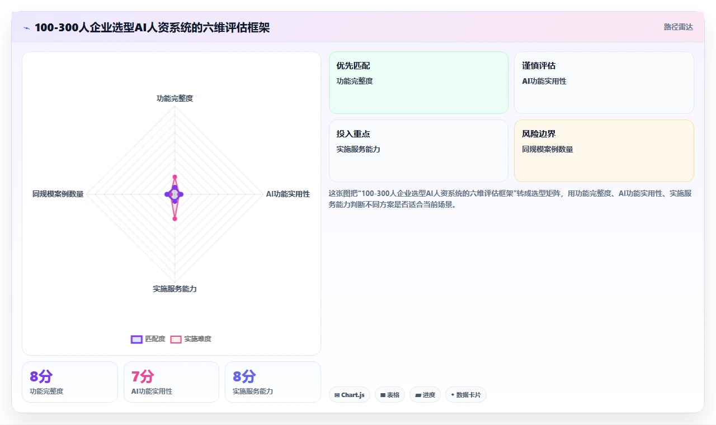The image size is (716, 425).
Task: Click the 路径雷达 label in header
Action: (678, 27)
